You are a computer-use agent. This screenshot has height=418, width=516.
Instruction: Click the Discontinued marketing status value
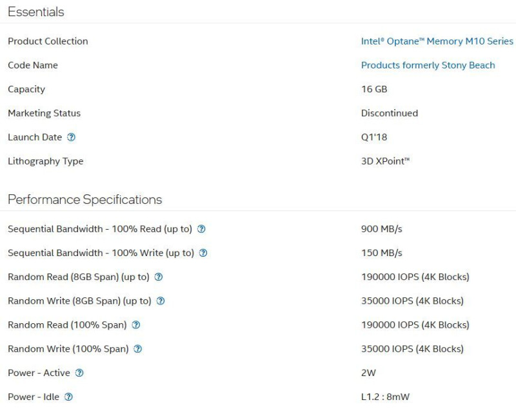pos(390,113)
